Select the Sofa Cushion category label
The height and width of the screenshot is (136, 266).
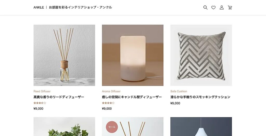(x=179, y=91)
